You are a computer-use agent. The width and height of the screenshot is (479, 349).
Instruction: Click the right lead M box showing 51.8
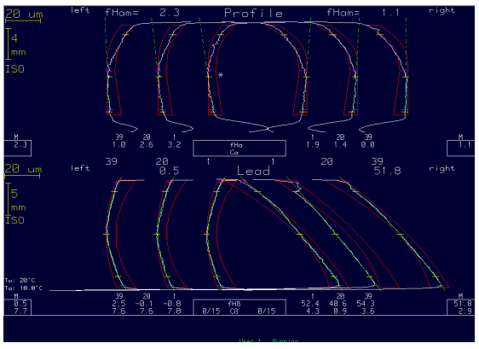pos(461,307)
